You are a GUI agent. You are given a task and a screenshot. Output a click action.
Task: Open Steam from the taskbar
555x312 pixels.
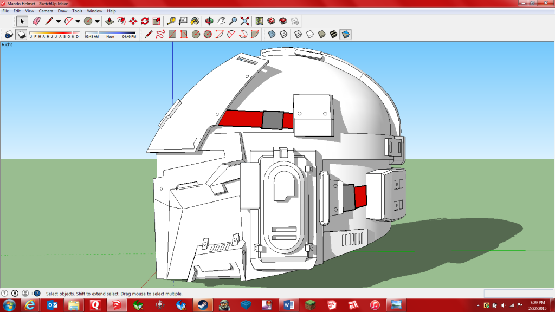click(x=203, y=305)
